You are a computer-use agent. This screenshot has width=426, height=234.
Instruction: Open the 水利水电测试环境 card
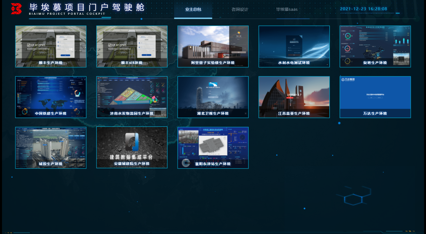[x=294, y=47]
